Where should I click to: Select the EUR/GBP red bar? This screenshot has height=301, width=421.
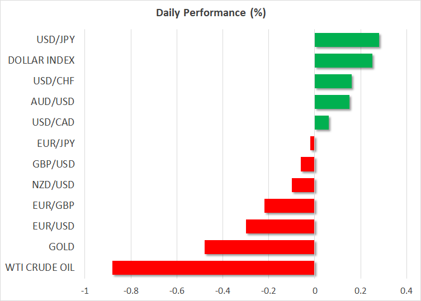[290, 206]
